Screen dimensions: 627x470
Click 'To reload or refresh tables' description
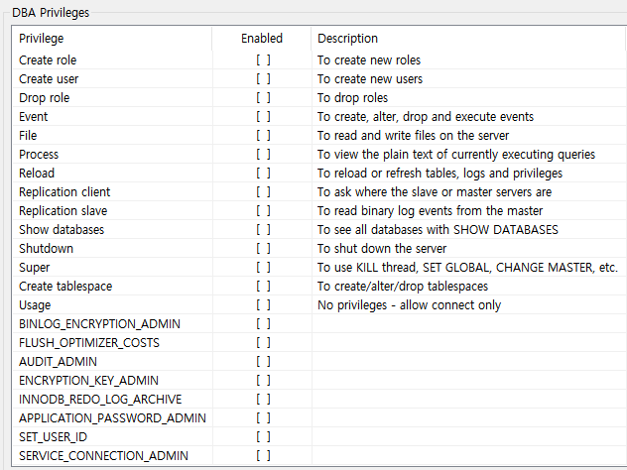439,174
